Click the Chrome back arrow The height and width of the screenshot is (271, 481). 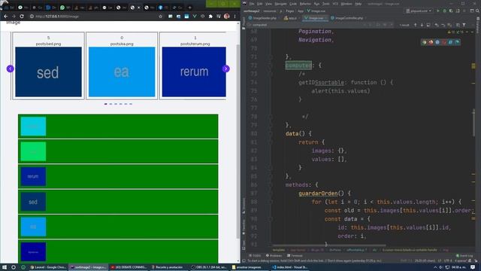(x=5, y=17)
